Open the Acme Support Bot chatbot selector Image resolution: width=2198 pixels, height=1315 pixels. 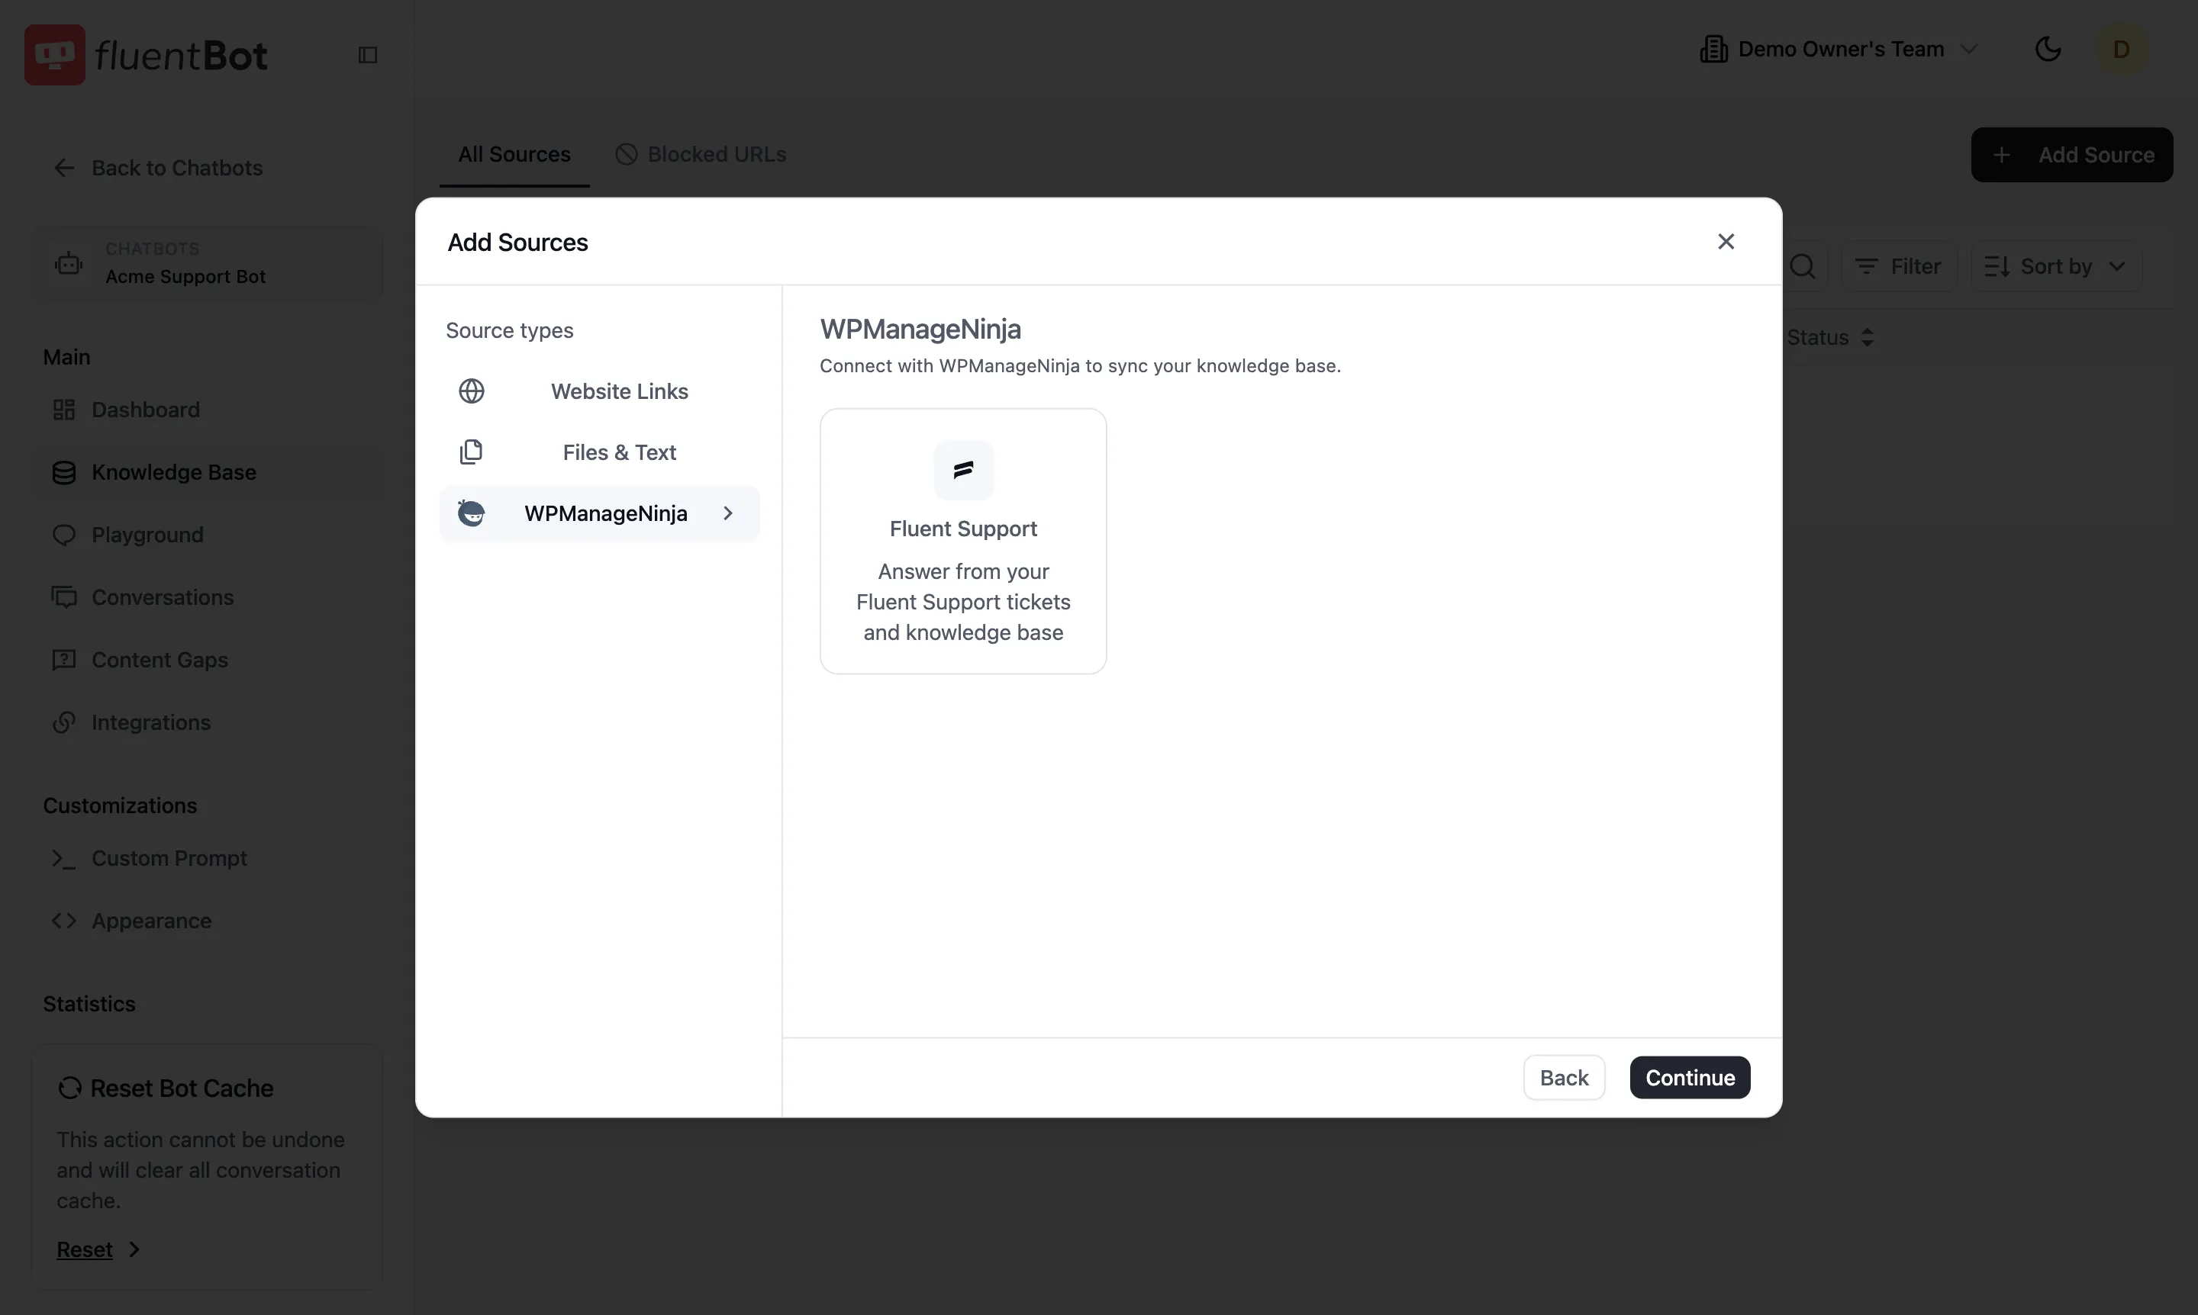(x=207, y=263)
